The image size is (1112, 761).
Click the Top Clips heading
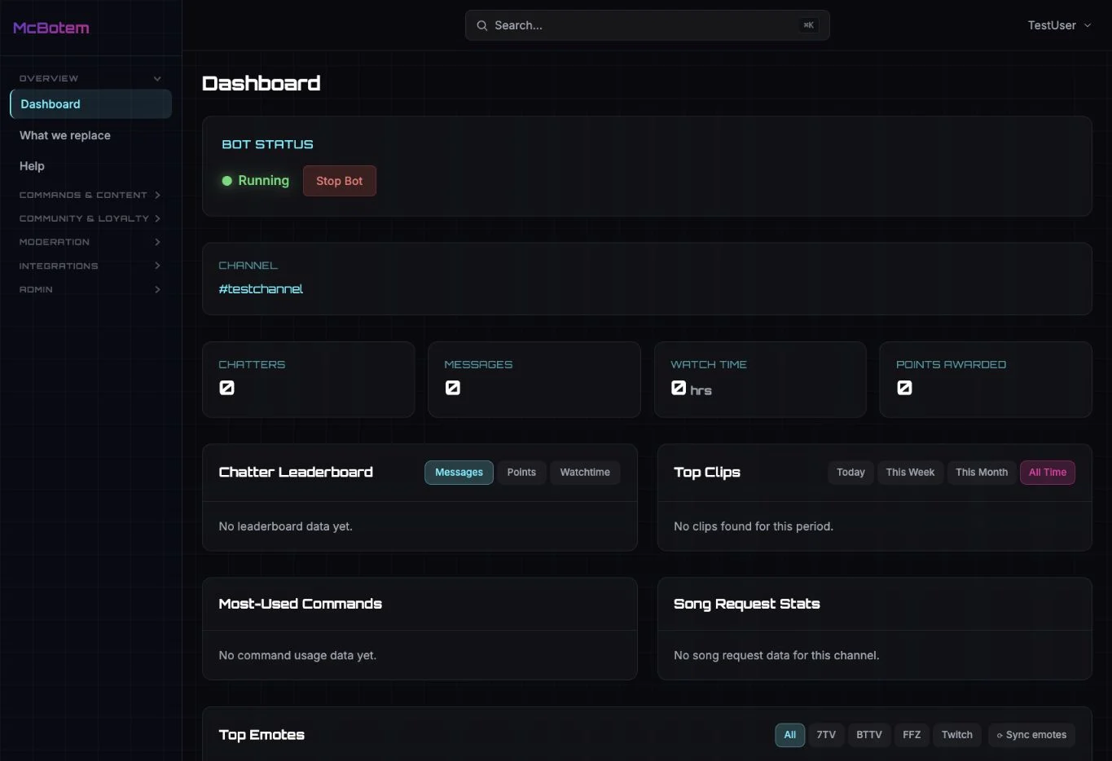(707, 473)
